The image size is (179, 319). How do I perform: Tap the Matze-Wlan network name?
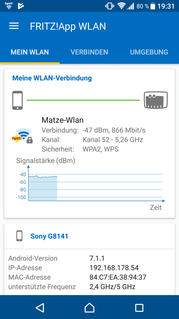point(62,120)
